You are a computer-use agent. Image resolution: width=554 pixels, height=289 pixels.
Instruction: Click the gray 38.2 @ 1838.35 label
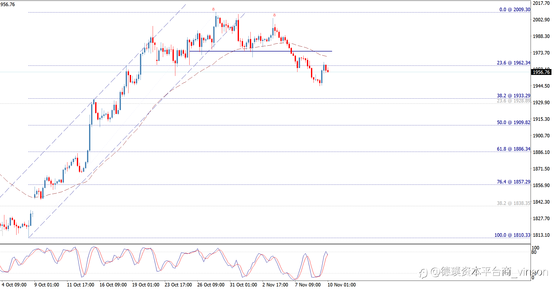click(513, 203)
